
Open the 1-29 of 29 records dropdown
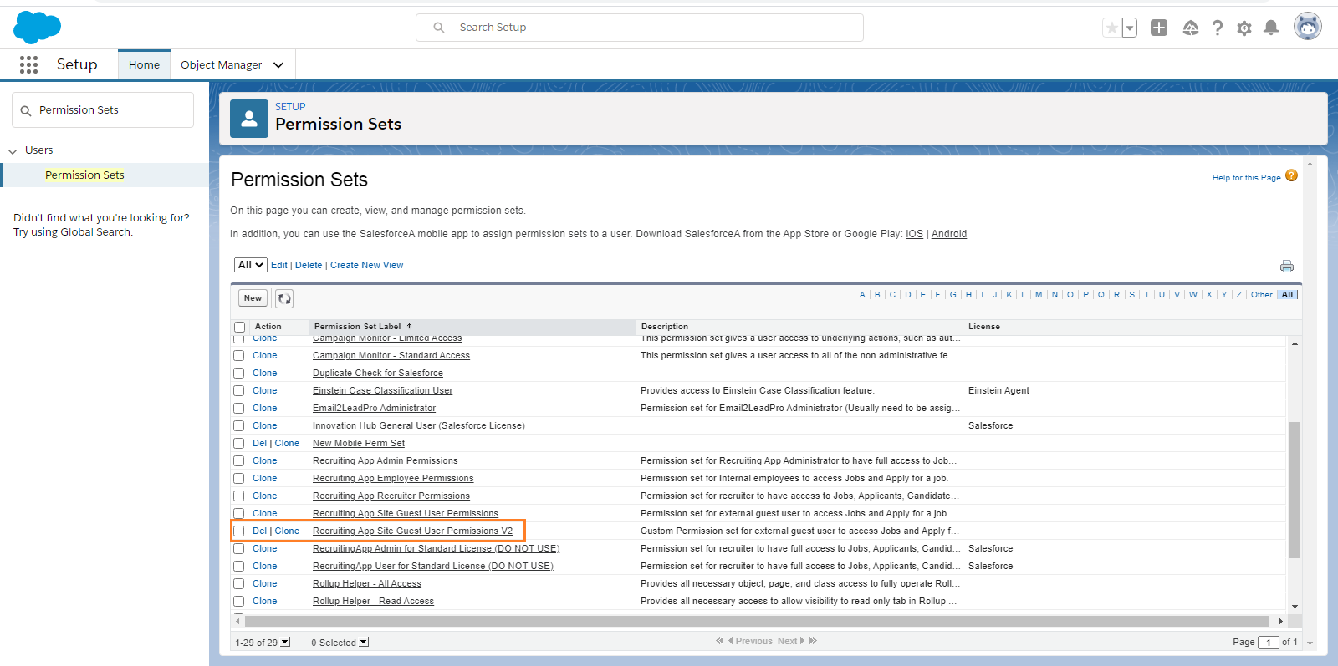pos(285,642)
